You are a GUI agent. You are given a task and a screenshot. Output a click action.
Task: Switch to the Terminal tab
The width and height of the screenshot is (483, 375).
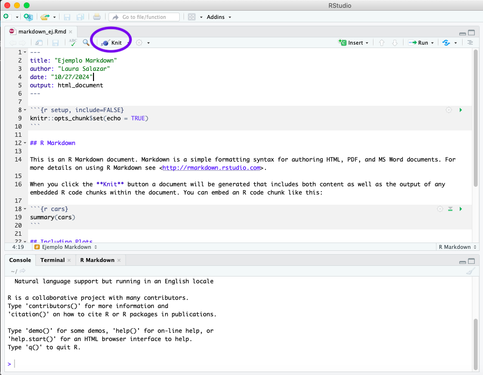pyautogui.click(x=52, y=260)
